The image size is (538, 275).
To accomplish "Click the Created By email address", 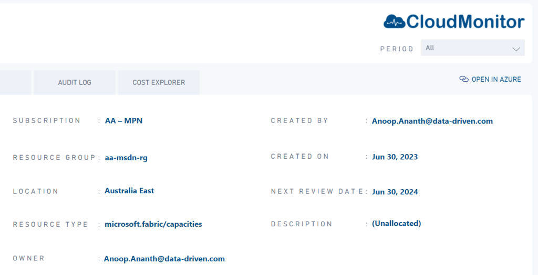I will coord(432,121).
